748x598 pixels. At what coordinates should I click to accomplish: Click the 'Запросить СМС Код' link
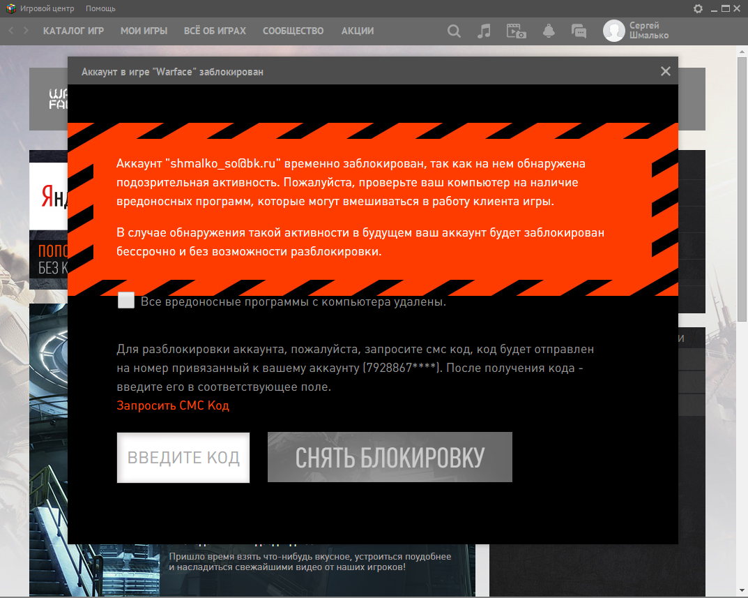(x=173, y=405)
